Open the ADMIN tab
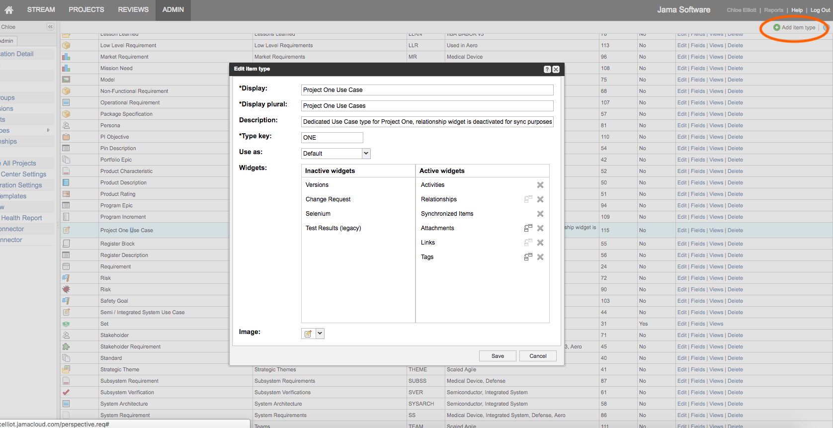The height and width of the screenshot is (428, 833). point(173,10)
